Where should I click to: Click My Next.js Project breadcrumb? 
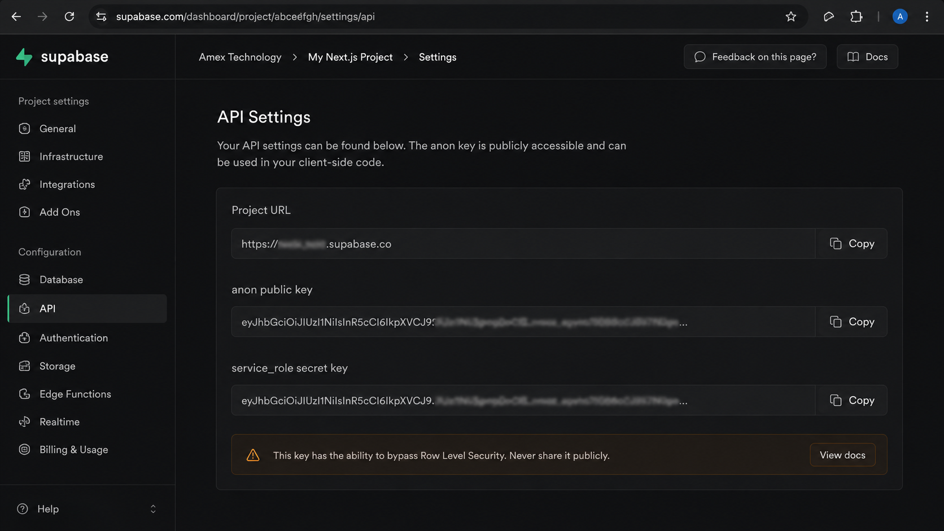click(x=350, y=57)
